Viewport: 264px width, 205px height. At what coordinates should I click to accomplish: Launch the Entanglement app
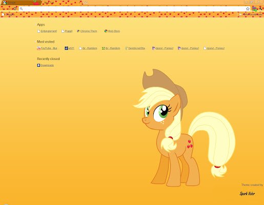(x=47, y=31)
